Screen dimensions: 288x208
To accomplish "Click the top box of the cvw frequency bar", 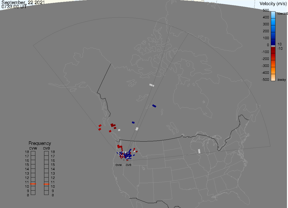I will pos(33,153).
